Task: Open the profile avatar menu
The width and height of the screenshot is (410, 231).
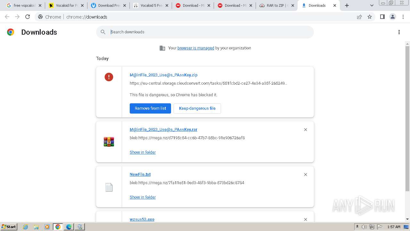Action: [393, 17]
